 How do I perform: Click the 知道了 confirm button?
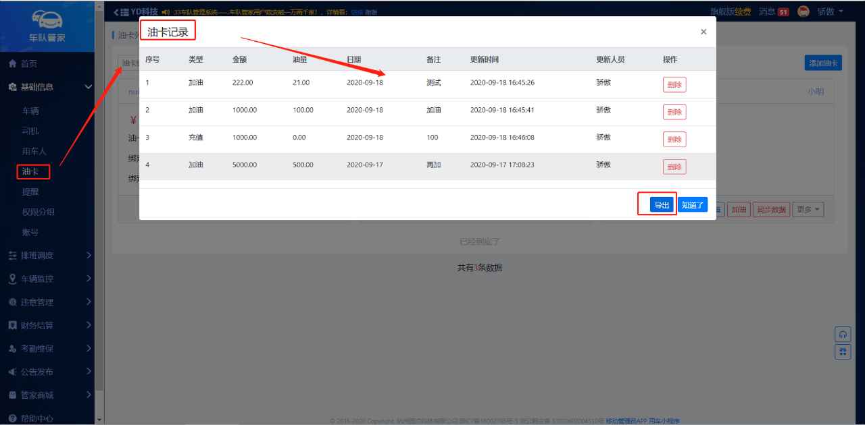pyautogui.click(x=693, y=205)
